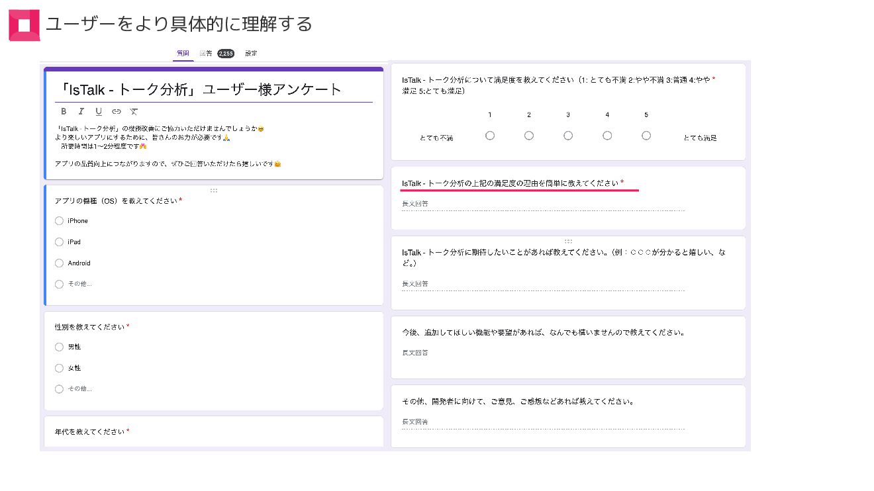Click the 期待したいこと question title
874x491 pixels.
pos(563,257)
